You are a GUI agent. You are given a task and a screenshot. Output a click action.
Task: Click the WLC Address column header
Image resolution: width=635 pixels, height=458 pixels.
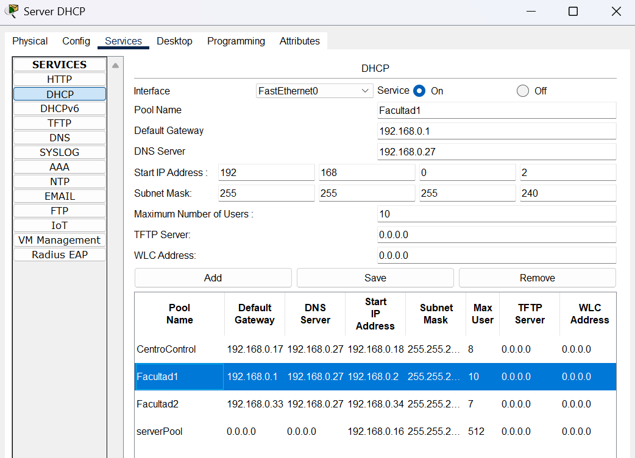point(590,314)
